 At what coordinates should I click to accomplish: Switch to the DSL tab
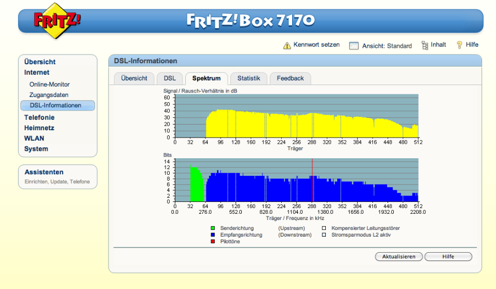170,78
